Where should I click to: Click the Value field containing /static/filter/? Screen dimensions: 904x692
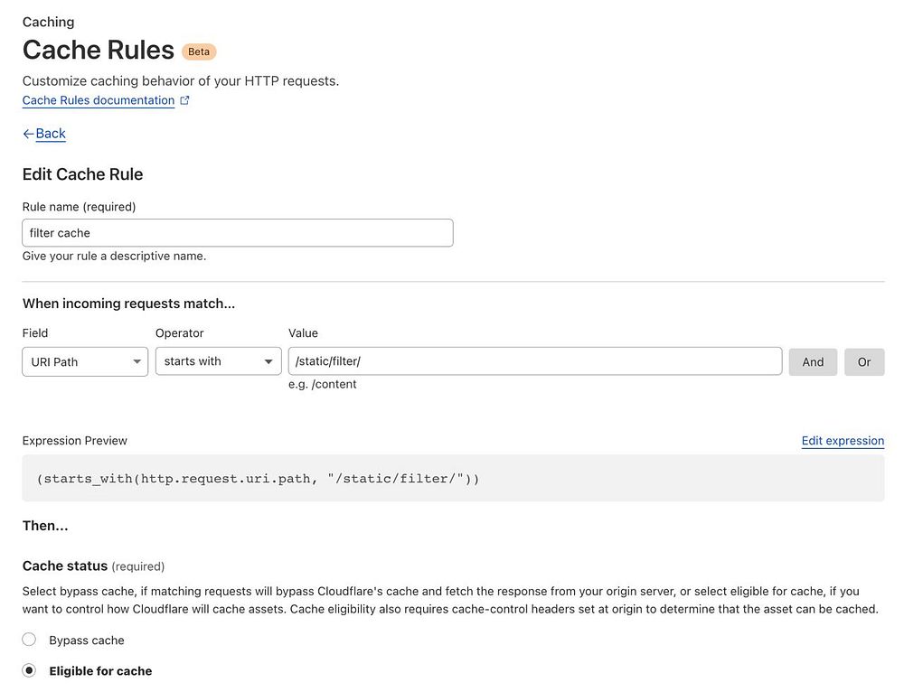(534, 361)
